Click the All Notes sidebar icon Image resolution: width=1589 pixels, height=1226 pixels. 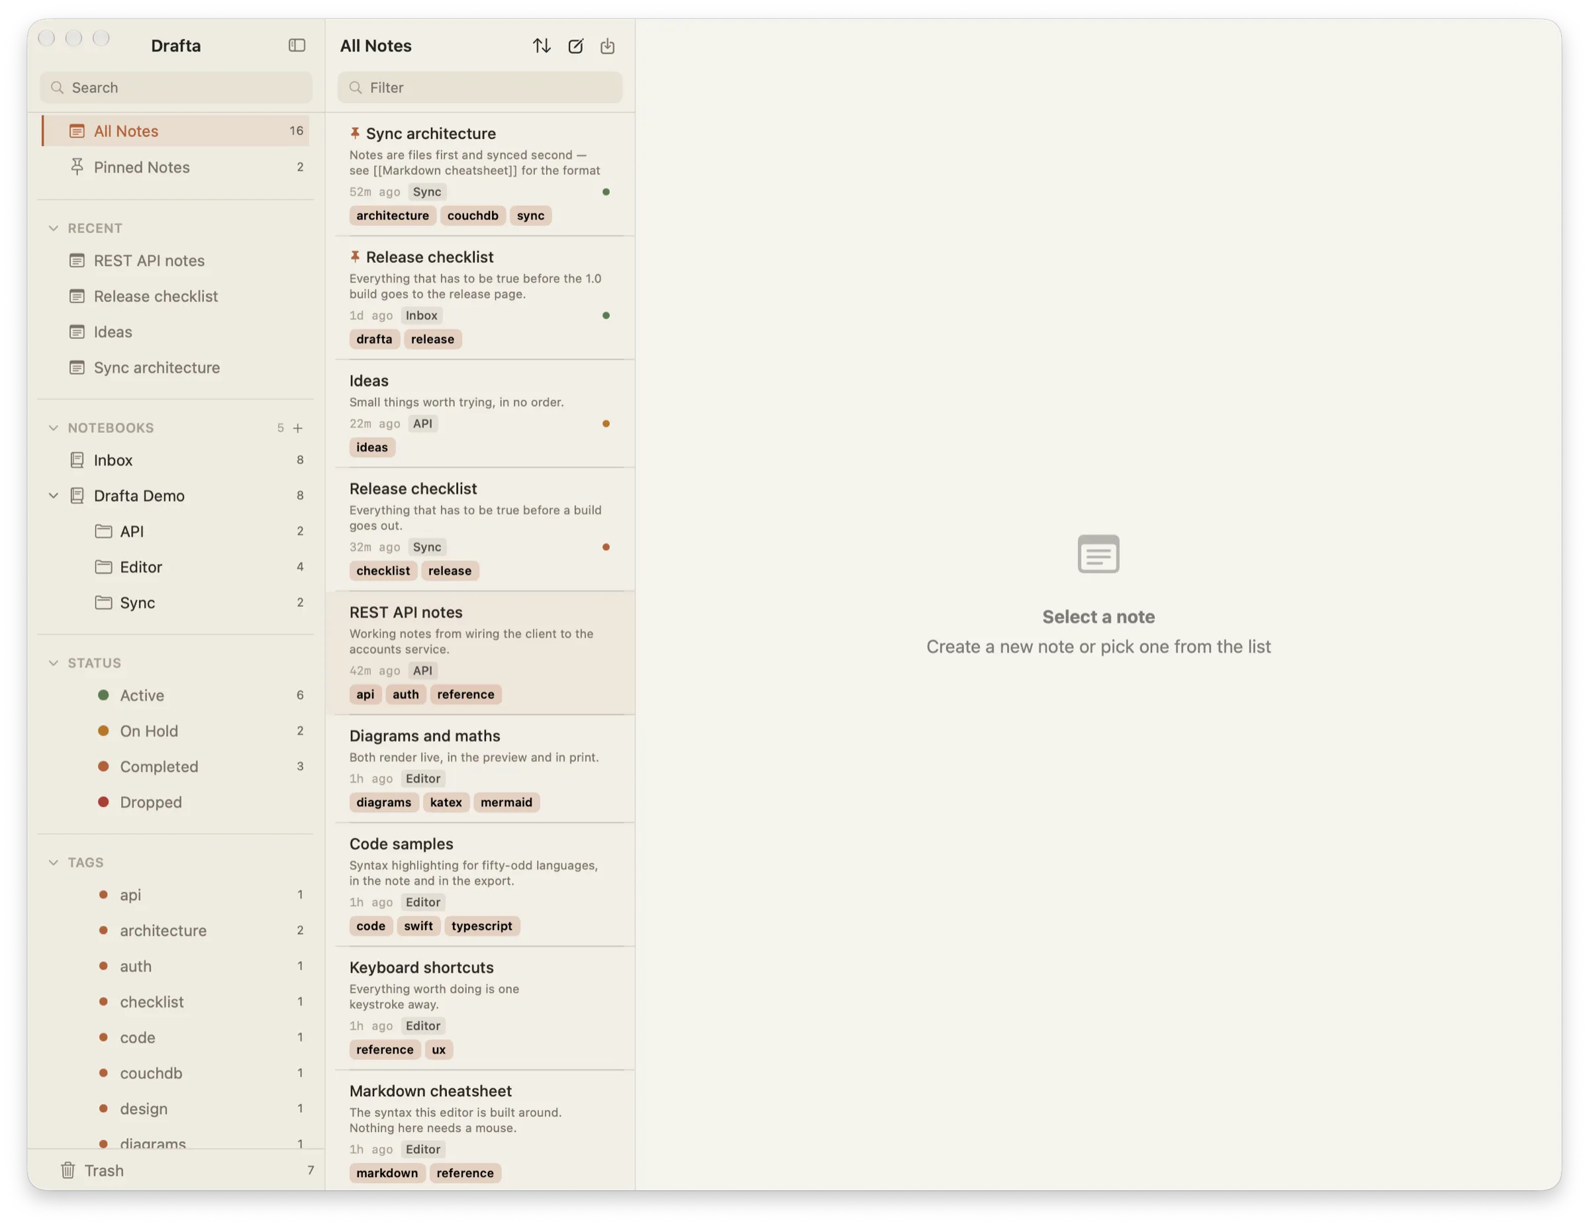(x=77, y=131)
